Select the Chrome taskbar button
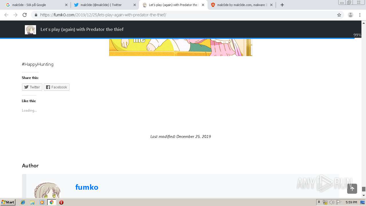Viewport: 366px width, 206px height. click(x=51, y=202)
